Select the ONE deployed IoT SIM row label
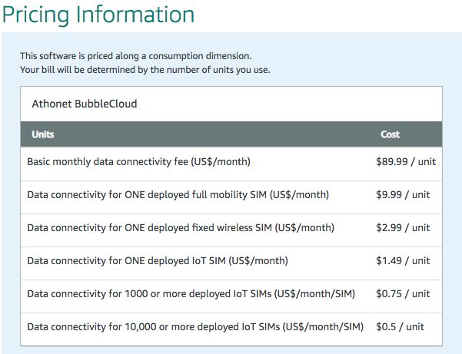Screen dimensions: 462x354 pyautogui.click(x=158, y=261)
